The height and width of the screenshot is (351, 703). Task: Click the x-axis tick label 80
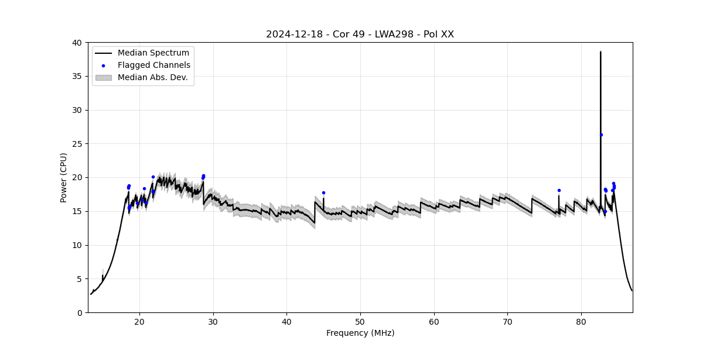click(581, 321)
